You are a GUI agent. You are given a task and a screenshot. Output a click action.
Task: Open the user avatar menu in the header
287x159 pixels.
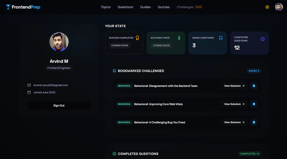point(279,7)
